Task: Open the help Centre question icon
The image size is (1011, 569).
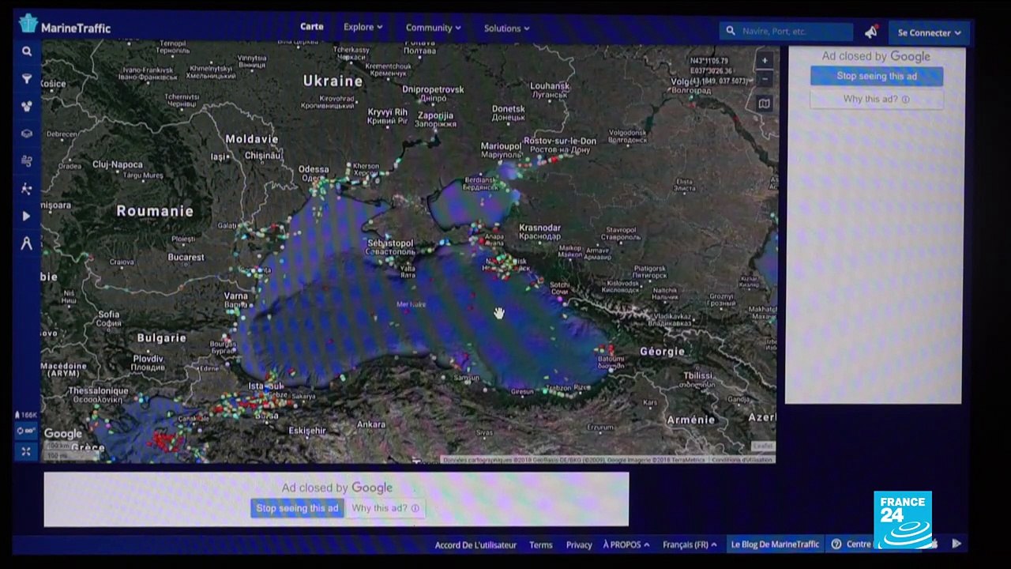Action: tap(836, 544)
